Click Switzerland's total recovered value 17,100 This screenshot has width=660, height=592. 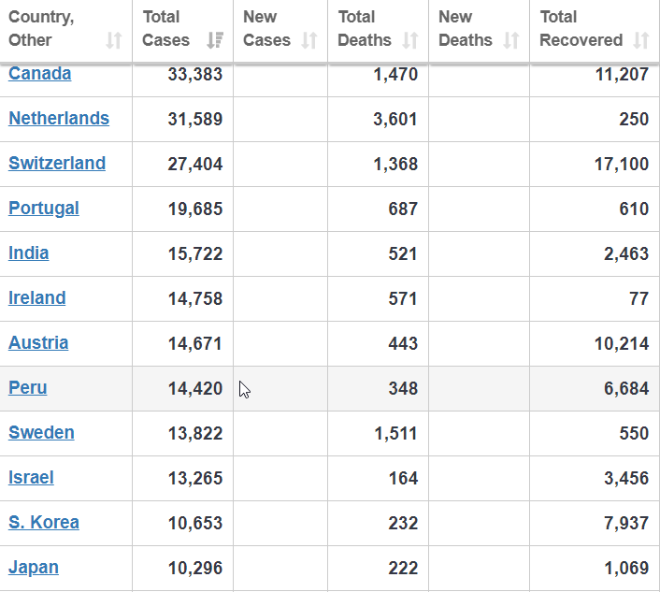pyautogui.click(x=621, y=164)
